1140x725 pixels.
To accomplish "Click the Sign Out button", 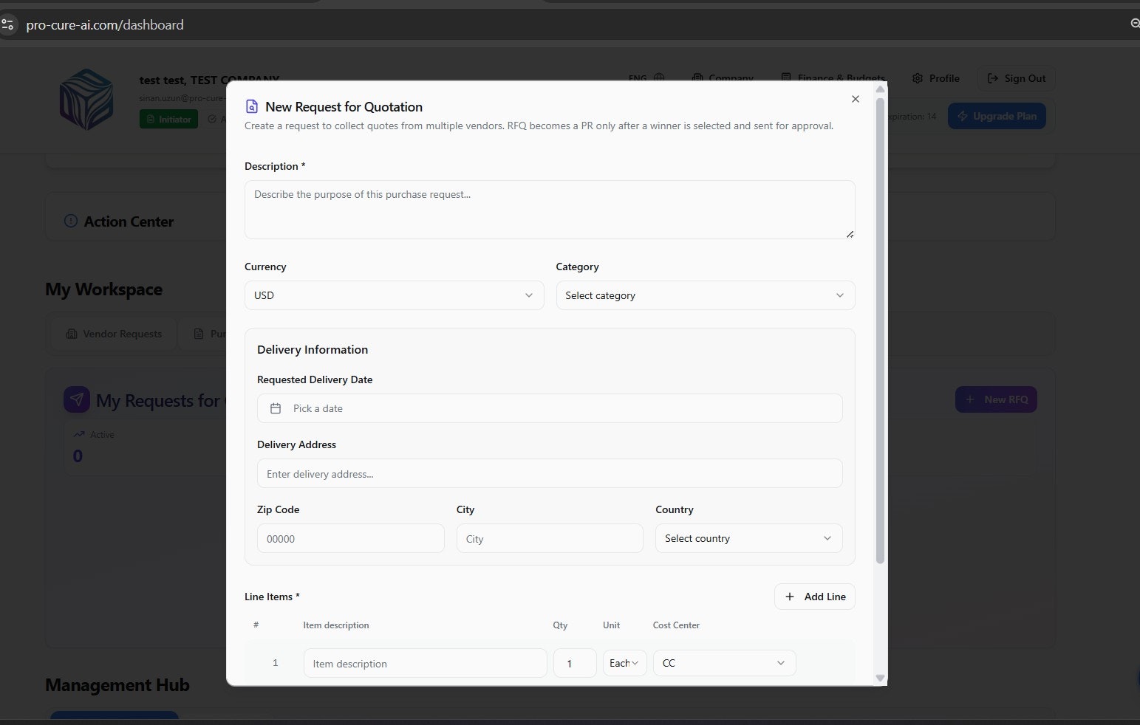I will (1017, 78).
